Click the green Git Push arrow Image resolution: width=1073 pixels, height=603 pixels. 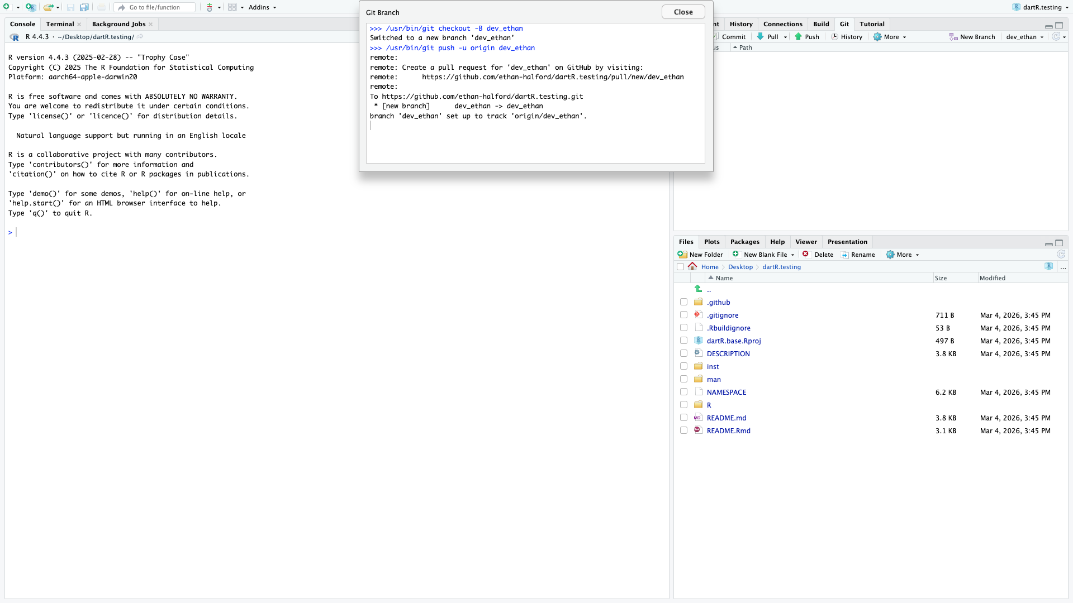799,37
